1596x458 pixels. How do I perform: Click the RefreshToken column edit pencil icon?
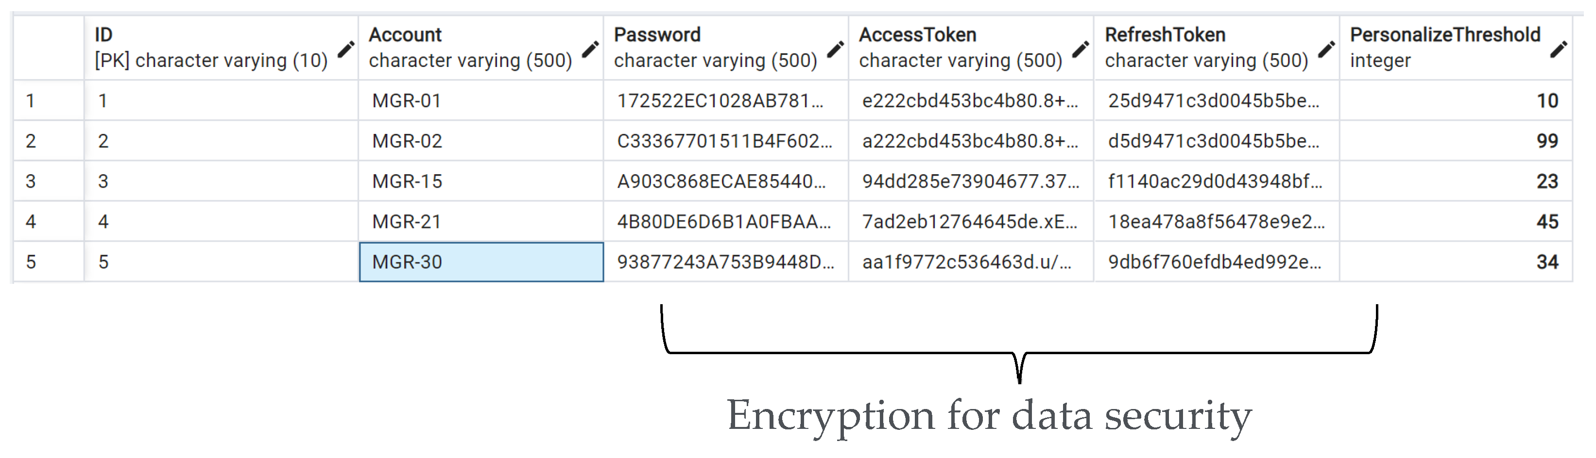pyautogui.click(x=1326, y=49)
